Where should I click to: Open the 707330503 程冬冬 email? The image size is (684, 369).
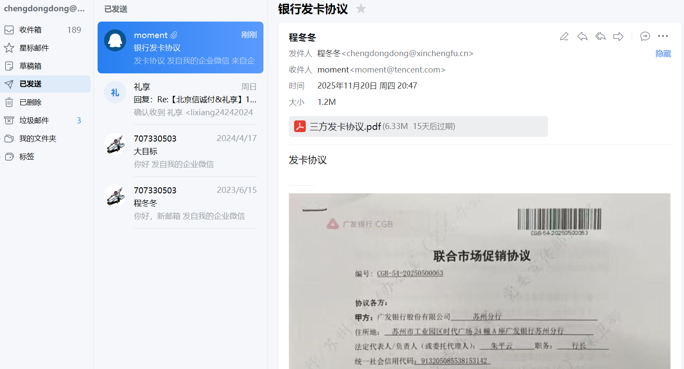pyautogui.click(x=180, y=203)
